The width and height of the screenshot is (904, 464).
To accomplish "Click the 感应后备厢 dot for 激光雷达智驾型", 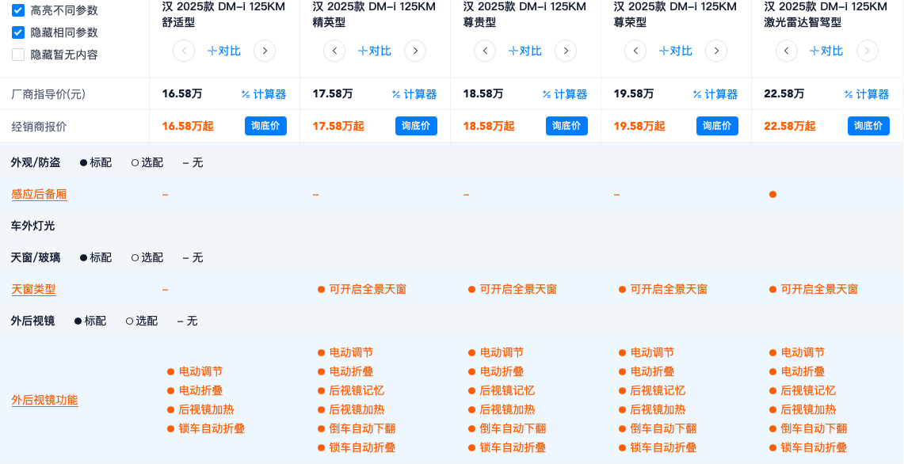I will [772, 194].
